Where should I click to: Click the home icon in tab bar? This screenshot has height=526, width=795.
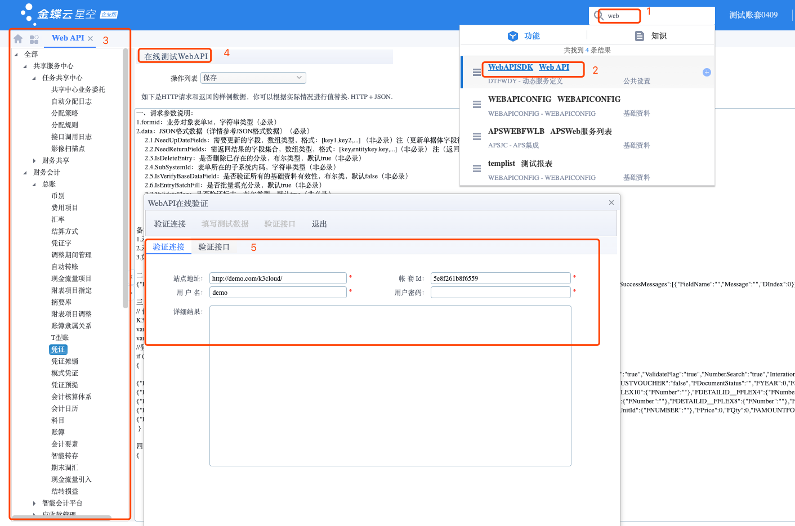[x=18, y=39]
